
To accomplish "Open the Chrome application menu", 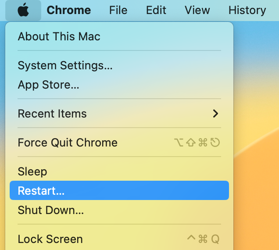I will pos(69,10).
